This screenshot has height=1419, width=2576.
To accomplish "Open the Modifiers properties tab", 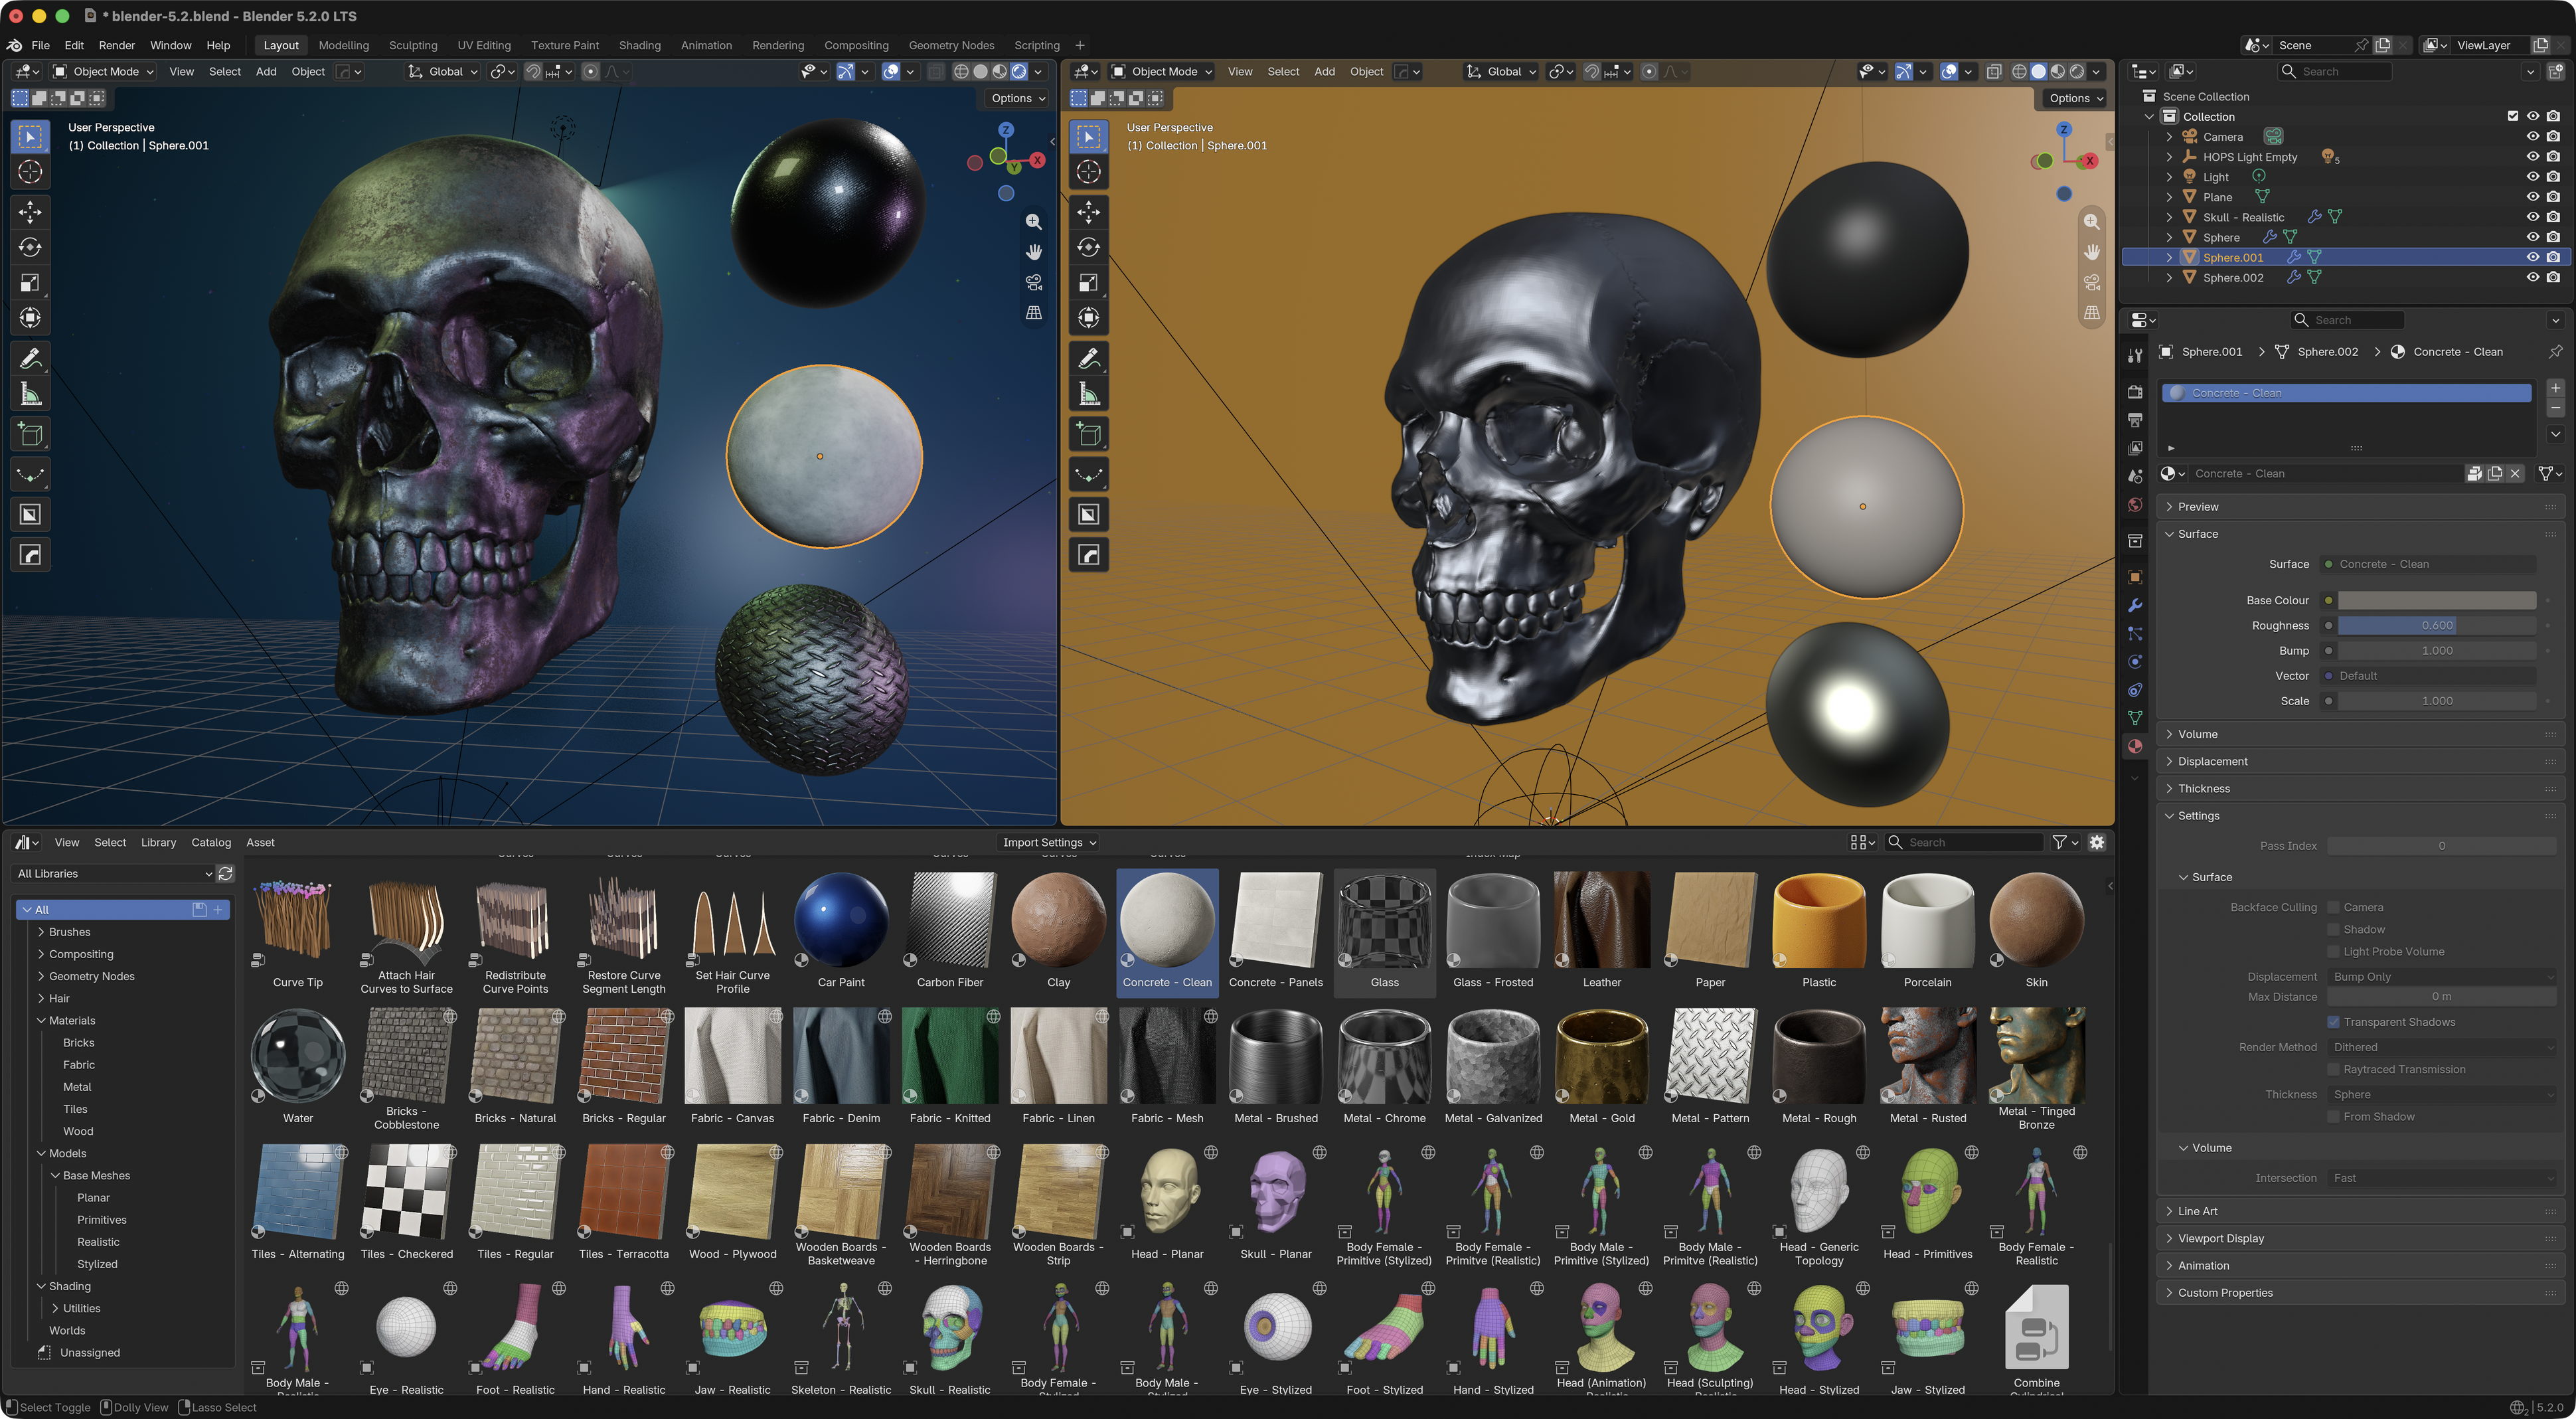I will [x=2135, y=605].
